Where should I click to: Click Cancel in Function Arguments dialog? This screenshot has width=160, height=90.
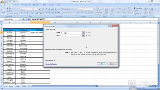pyautogui.click(x=112, y=64)
